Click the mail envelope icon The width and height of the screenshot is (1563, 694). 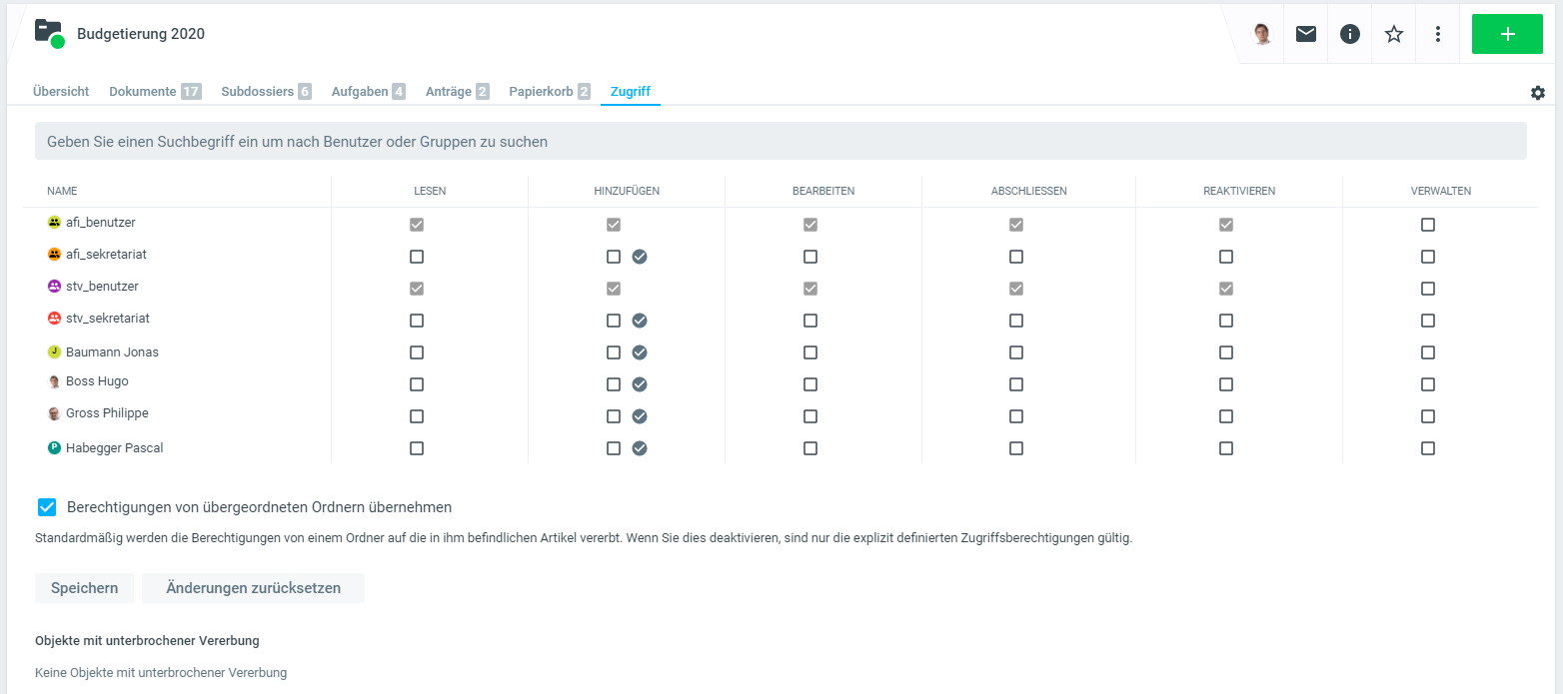tap(1305, 34)
